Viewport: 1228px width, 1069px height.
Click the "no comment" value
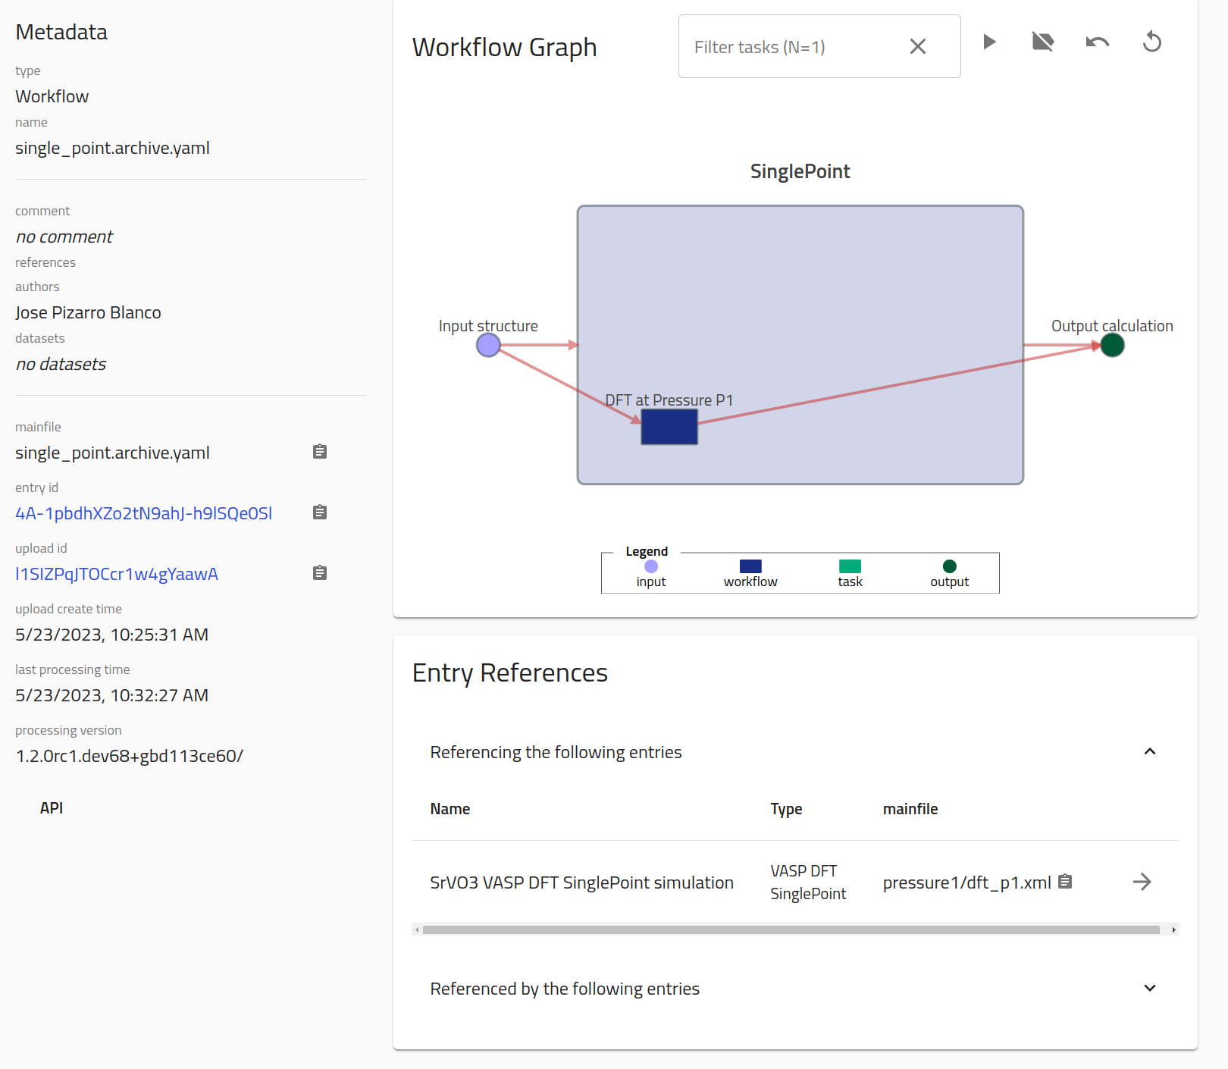64,237
